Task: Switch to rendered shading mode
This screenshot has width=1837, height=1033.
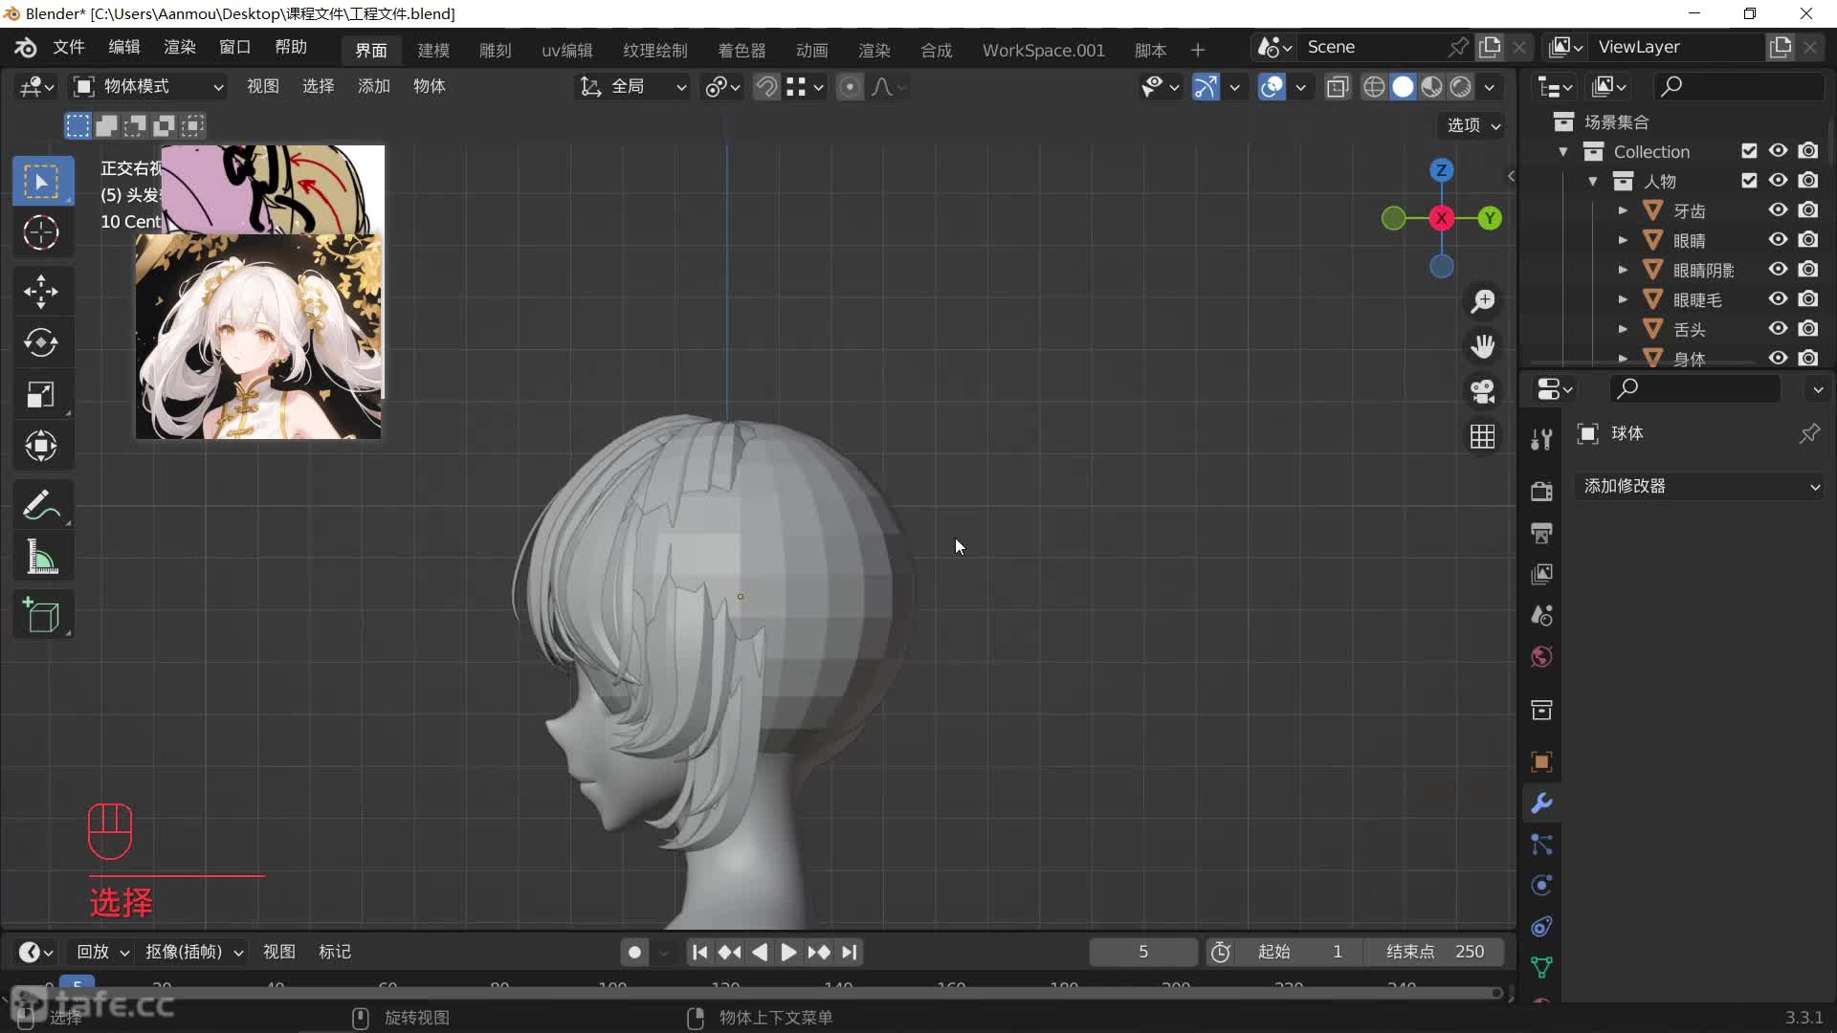Action: tap(1460, 87)
